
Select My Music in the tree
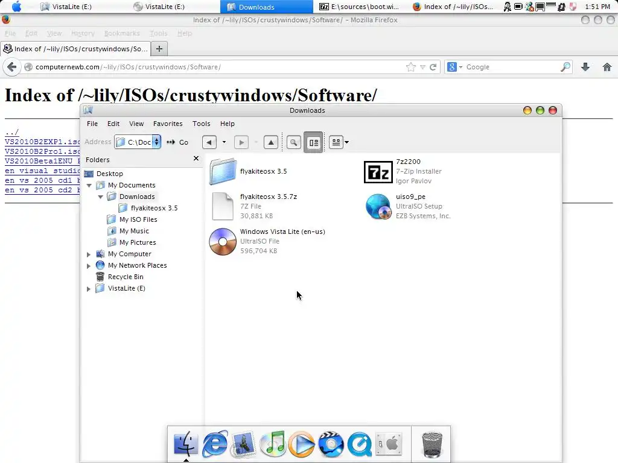[x=134, y=231]
